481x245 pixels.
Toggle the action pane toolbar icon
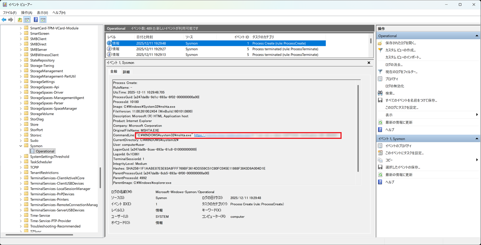point(43,20)
